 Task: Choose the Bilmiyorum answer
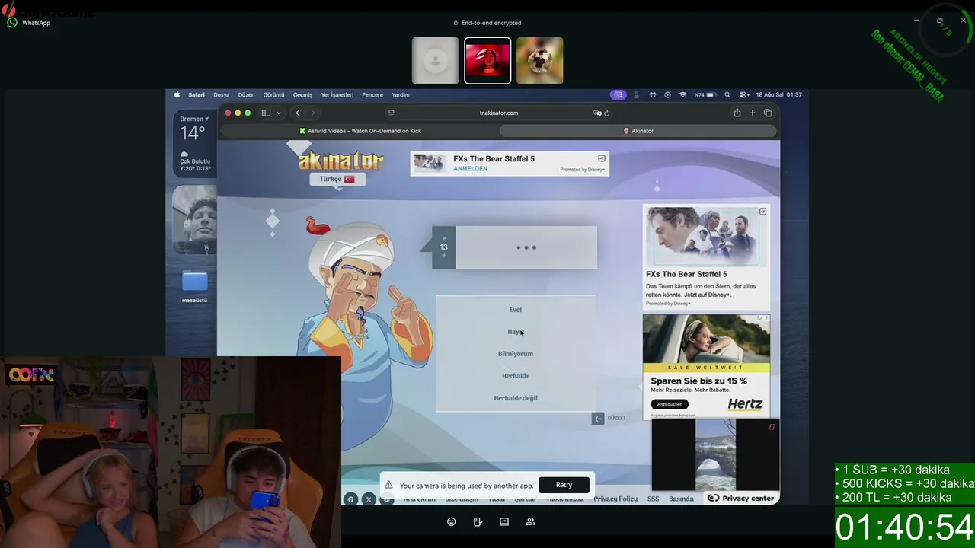pos(516,354)
